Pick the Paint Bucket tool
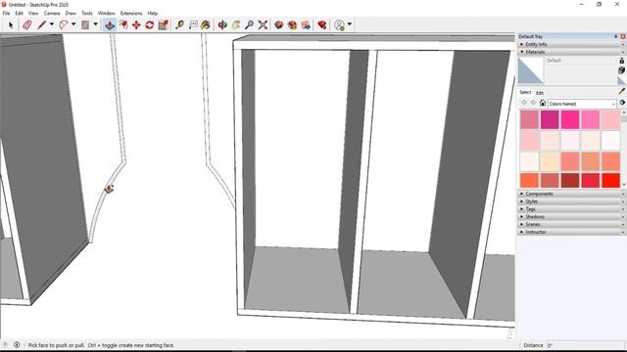 (x=206, y=25)
